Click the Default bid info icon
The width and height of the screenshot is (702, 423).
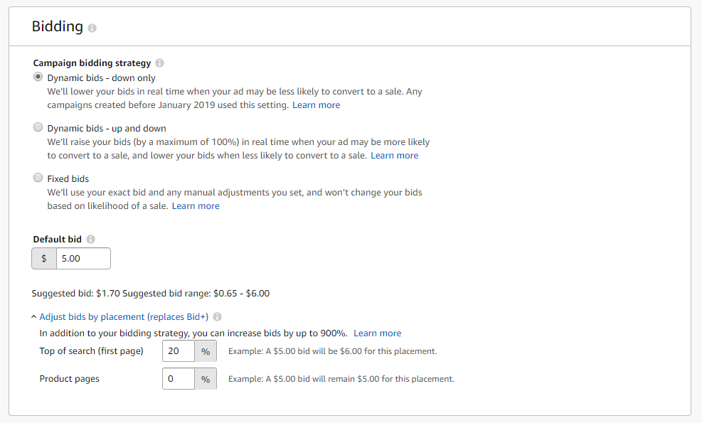[x=91, y=240]
